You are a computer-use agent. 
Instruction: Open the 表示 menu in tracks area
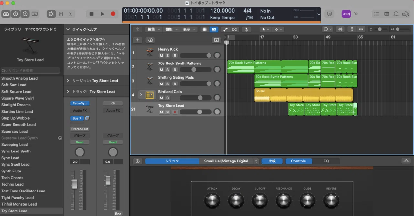coord(189,29)
